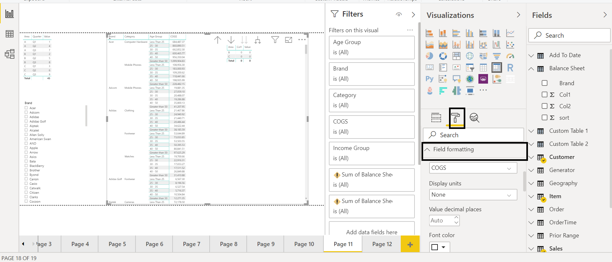Image resolution: width=612 pixels, height=262 pixels.
Task: Collapse the Balance Sheet table
Action: [x=531, y=69]
